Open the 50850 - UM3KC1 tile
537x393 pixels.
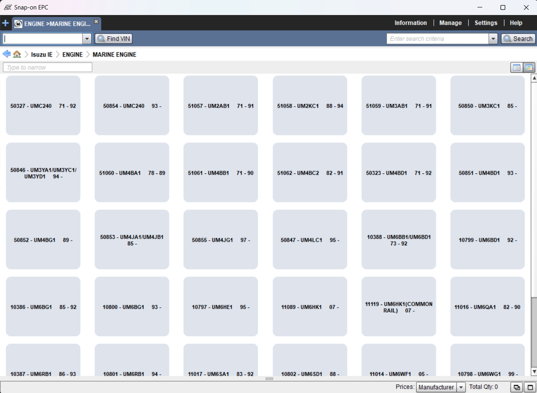488,105
